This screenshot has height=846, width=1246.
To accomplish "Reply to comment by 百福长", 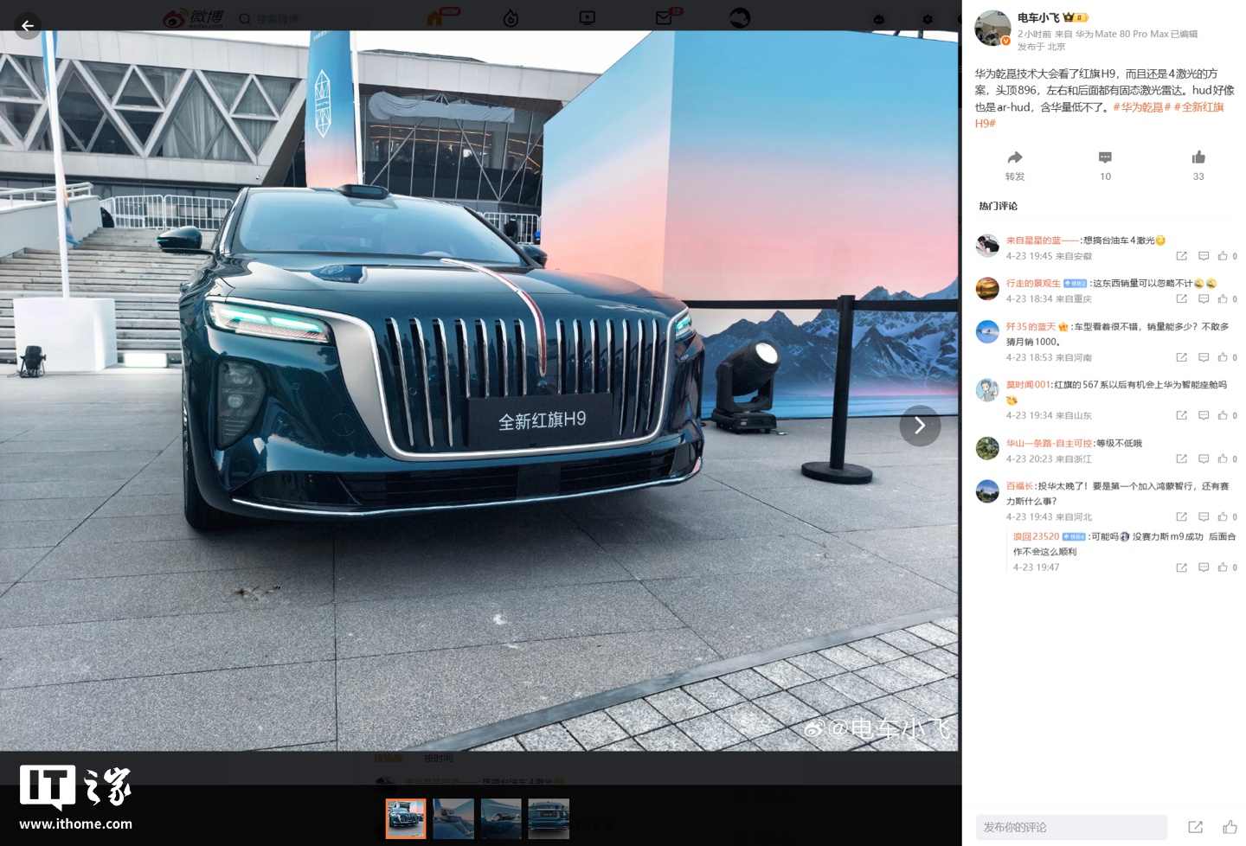I will click(x=1203, y=517).
